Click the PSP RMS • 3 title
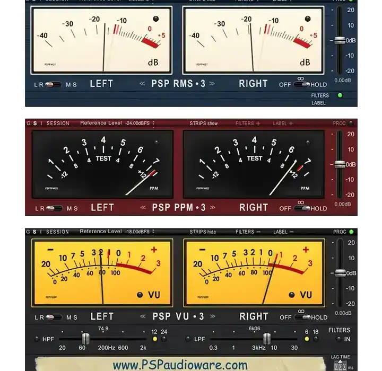 (x=178, y=84)
